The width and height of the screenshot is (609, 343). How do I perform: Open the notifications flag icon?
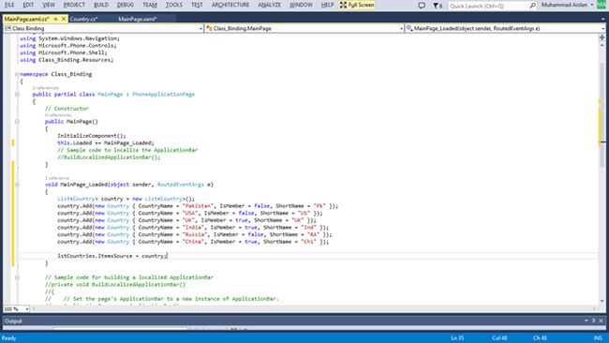coord(438,6)
